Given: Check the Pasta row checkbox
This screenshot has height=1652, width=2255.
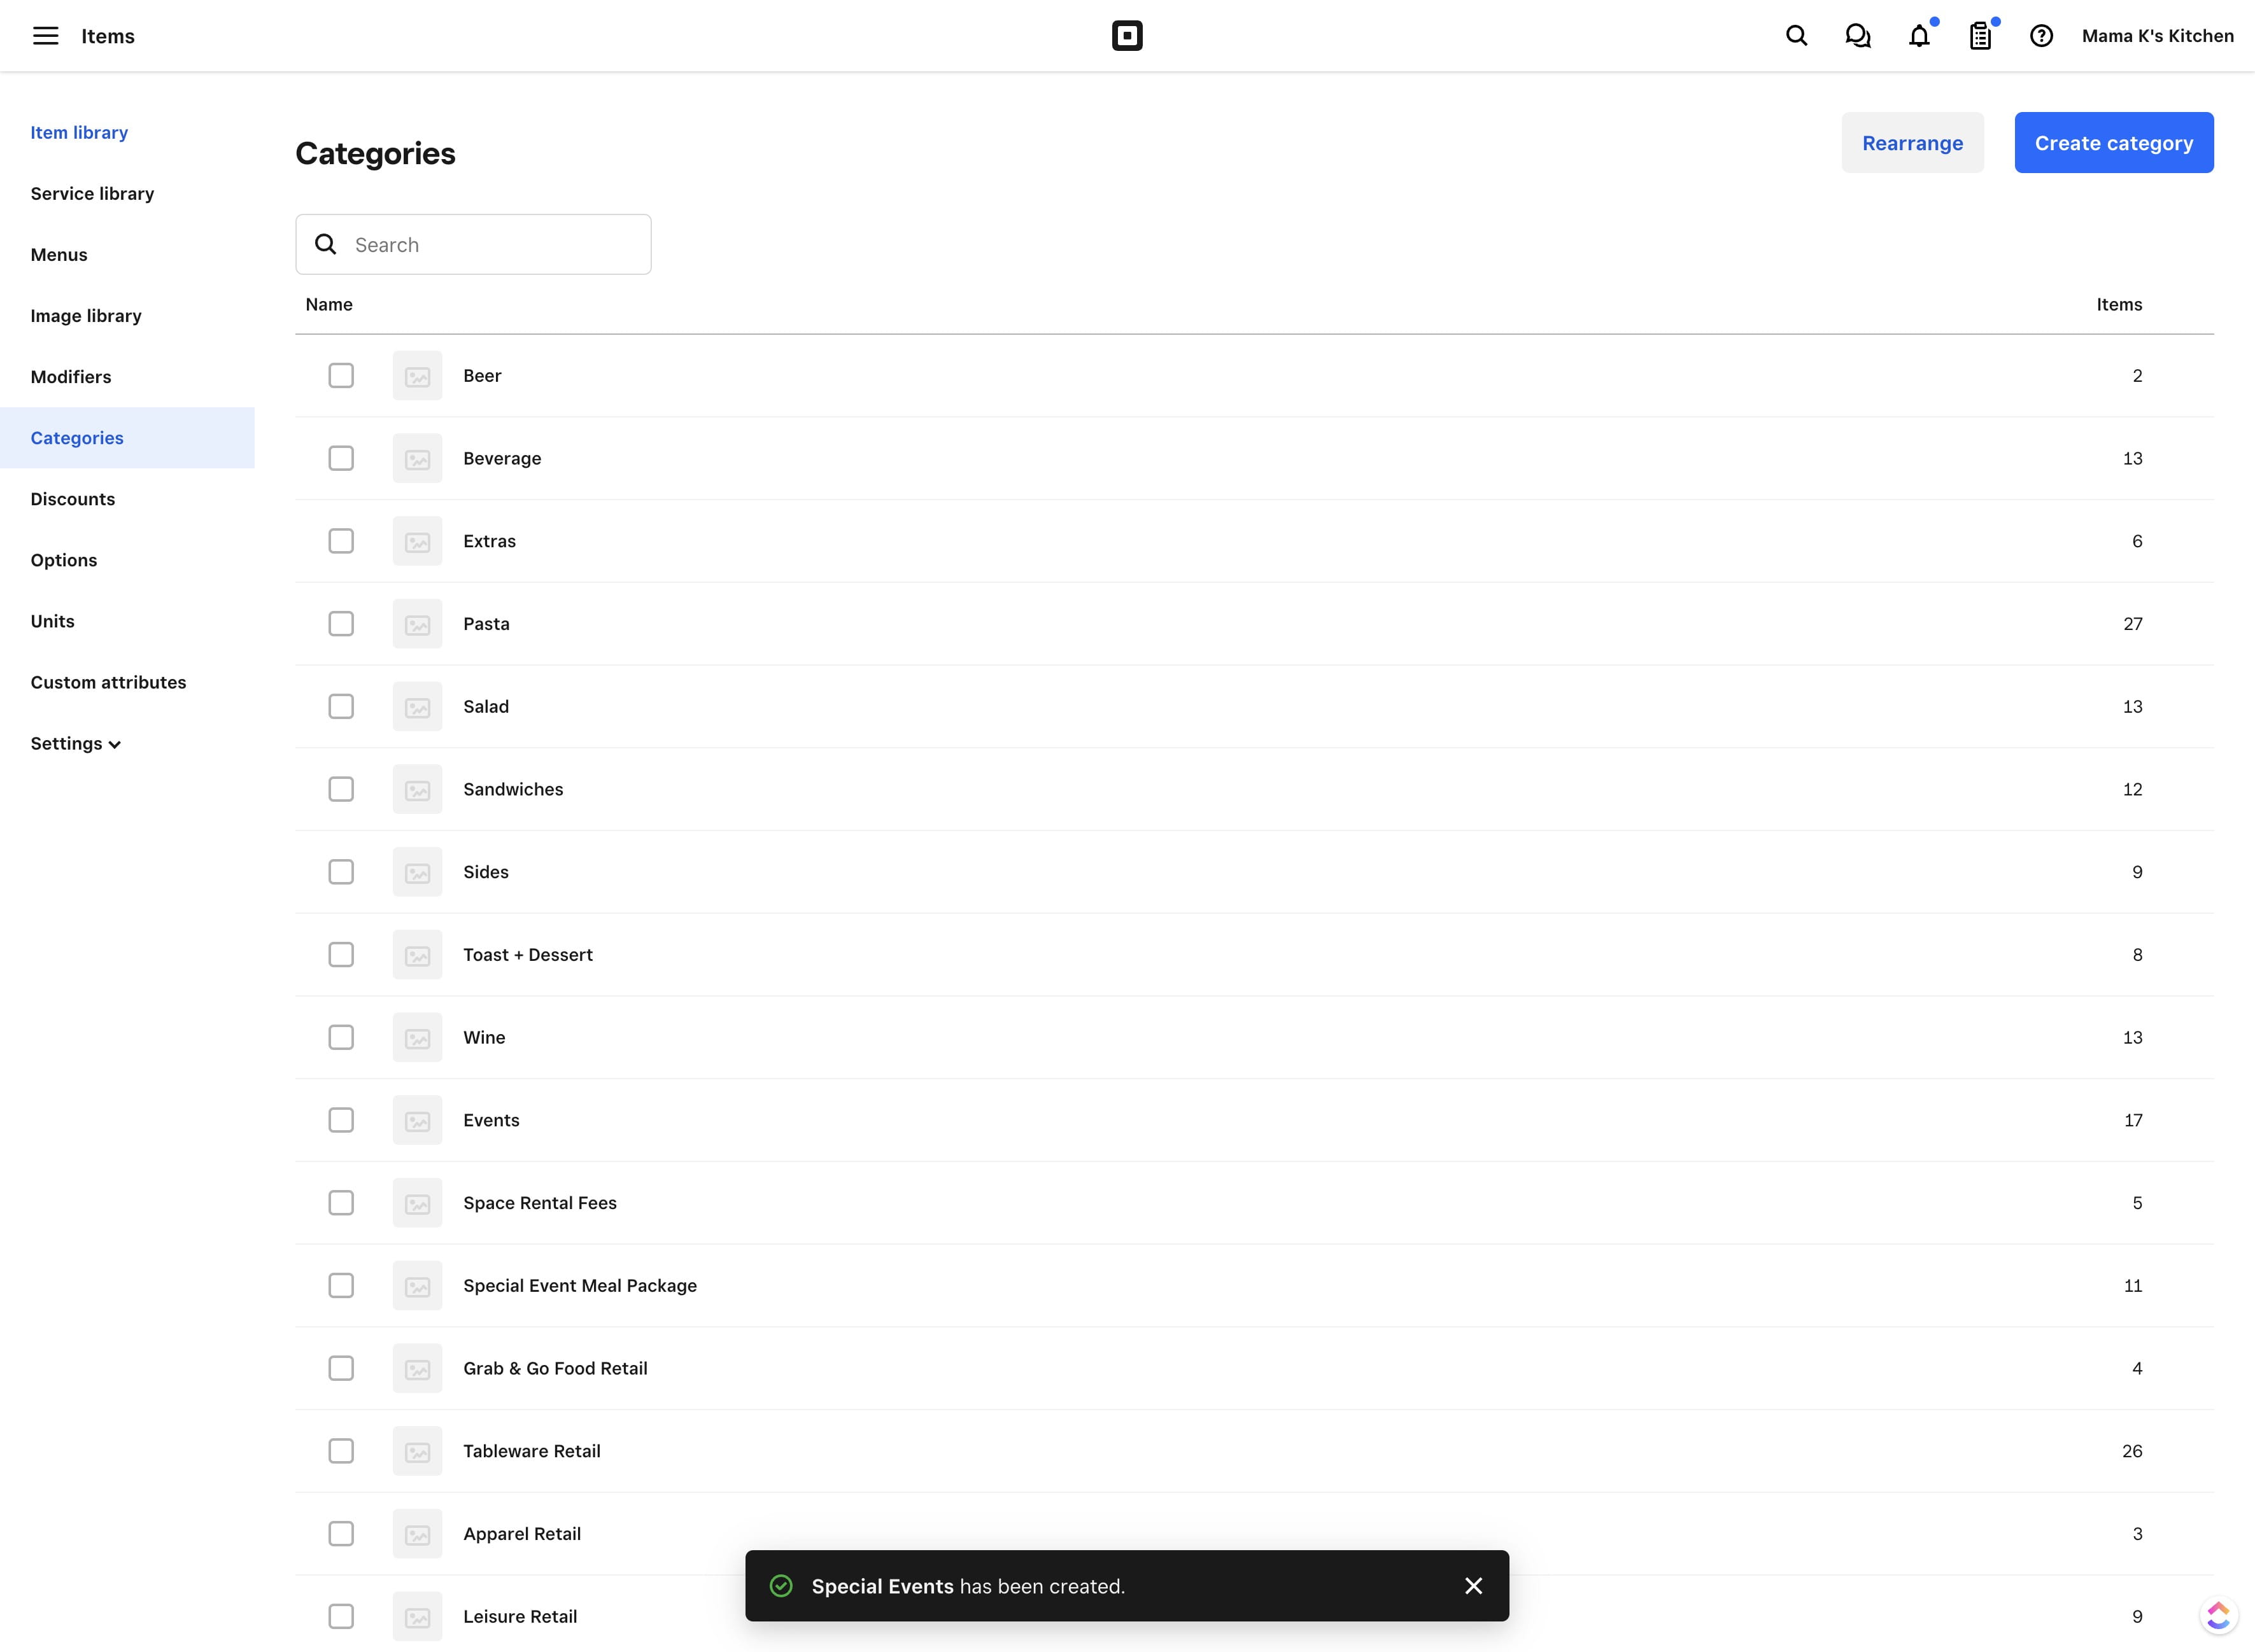Looking at the screenshot, I should [x=341, y=623].
